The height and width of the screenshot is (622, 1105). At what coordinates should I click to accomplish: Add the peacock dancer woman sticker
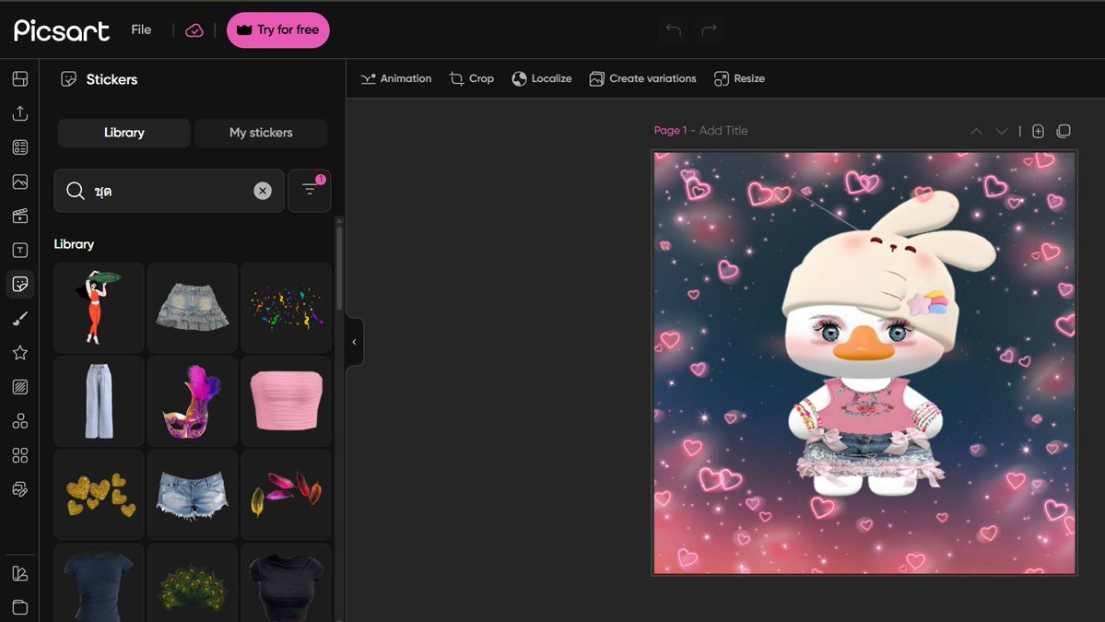click(x=99, y=308)
